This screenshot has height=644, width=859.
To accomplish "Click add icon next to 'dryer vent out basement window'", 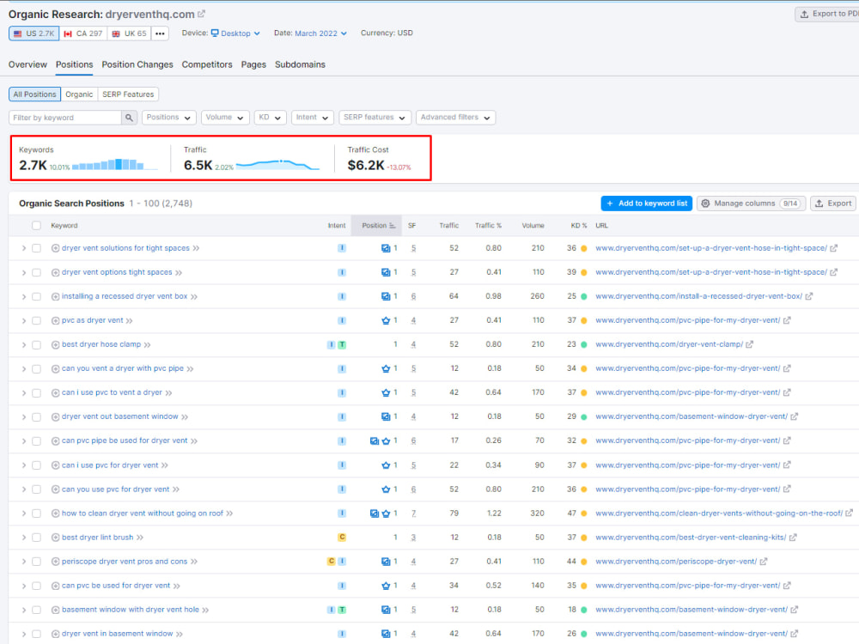I will click(55, 417).
